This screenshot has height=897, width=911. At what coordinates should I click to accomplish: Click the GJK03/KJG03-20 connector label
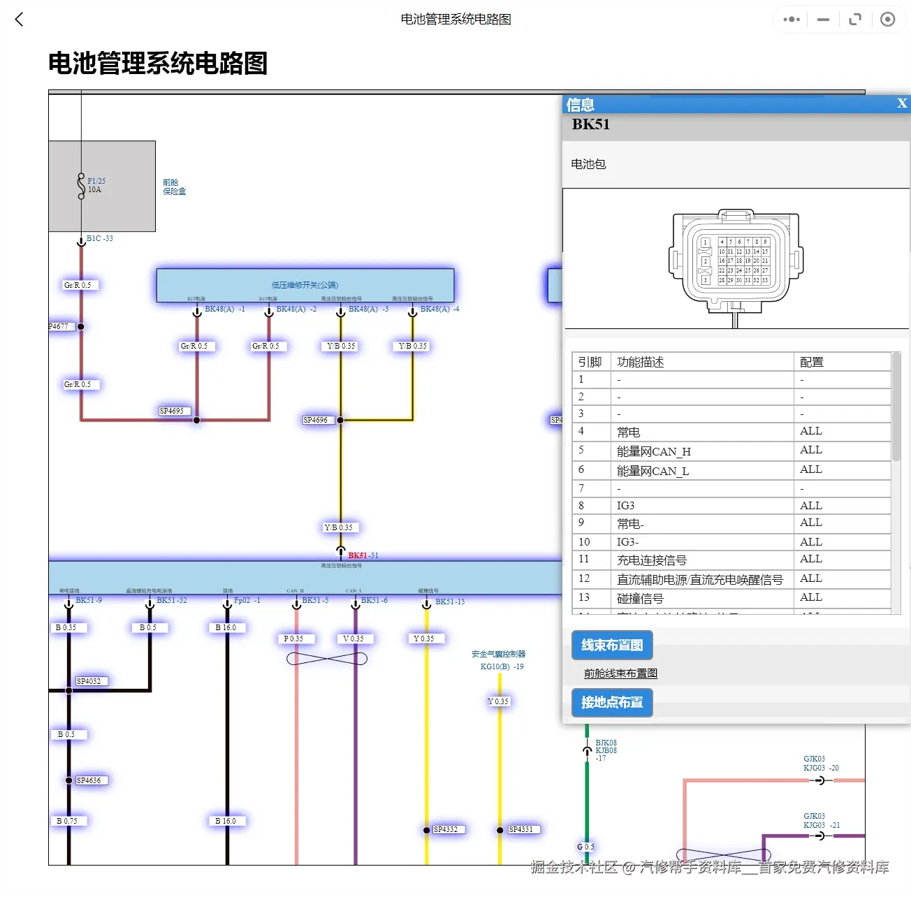point(819,762)
